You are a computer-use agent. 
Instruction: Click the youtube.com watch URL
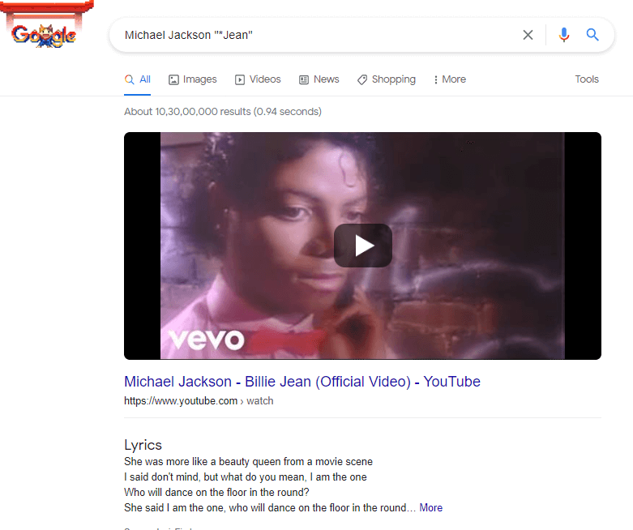199,401
